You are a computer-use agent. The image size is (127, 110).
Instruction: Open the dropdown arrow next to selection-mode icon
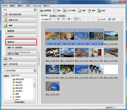[66, 19]
